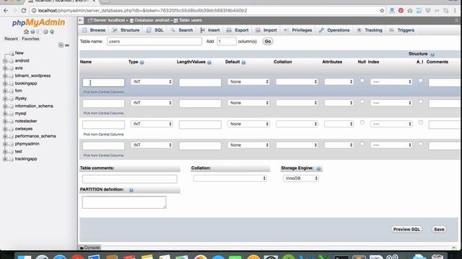Click the Go button

(268, 42)
